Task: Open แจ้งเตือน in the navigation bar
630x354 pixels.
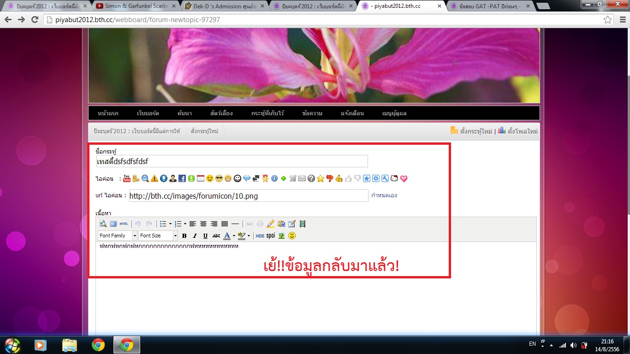Action: (x=352, y=113)
